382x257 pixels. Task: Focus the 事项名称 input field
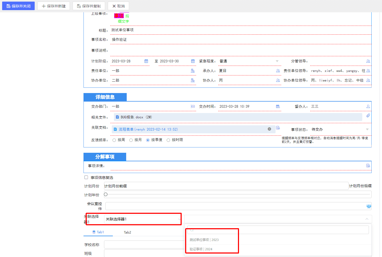click(241, 39)
